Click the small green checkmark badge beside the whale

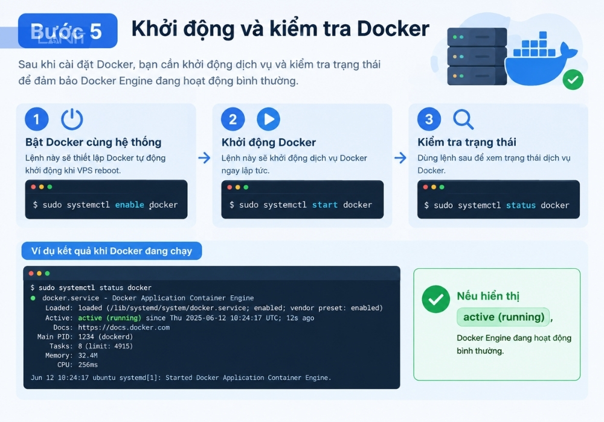click(x=573, y=80)
